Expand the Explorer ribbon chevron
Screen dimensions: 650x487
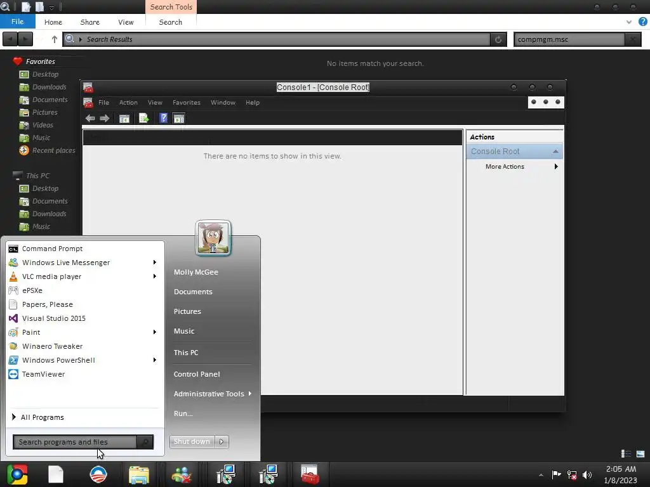point(629,22)
